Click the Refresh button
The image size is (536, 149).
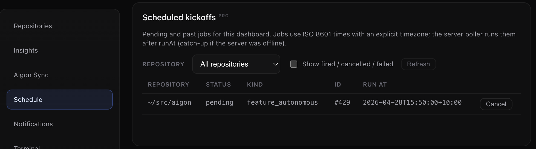[418, 64]
